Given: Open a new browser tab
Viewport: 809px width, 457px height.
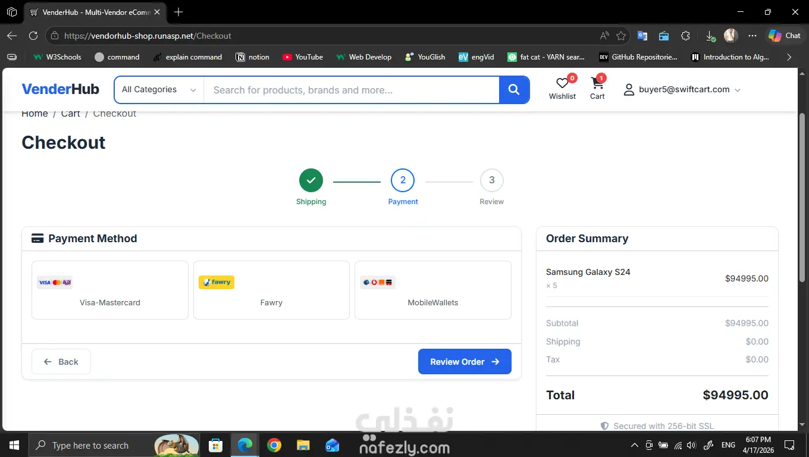Looking at the screenshot, I should [178, 12].
